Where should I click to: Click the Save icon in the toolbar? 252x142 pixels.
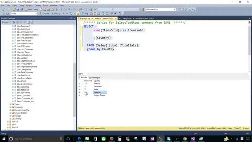point(18,9)
